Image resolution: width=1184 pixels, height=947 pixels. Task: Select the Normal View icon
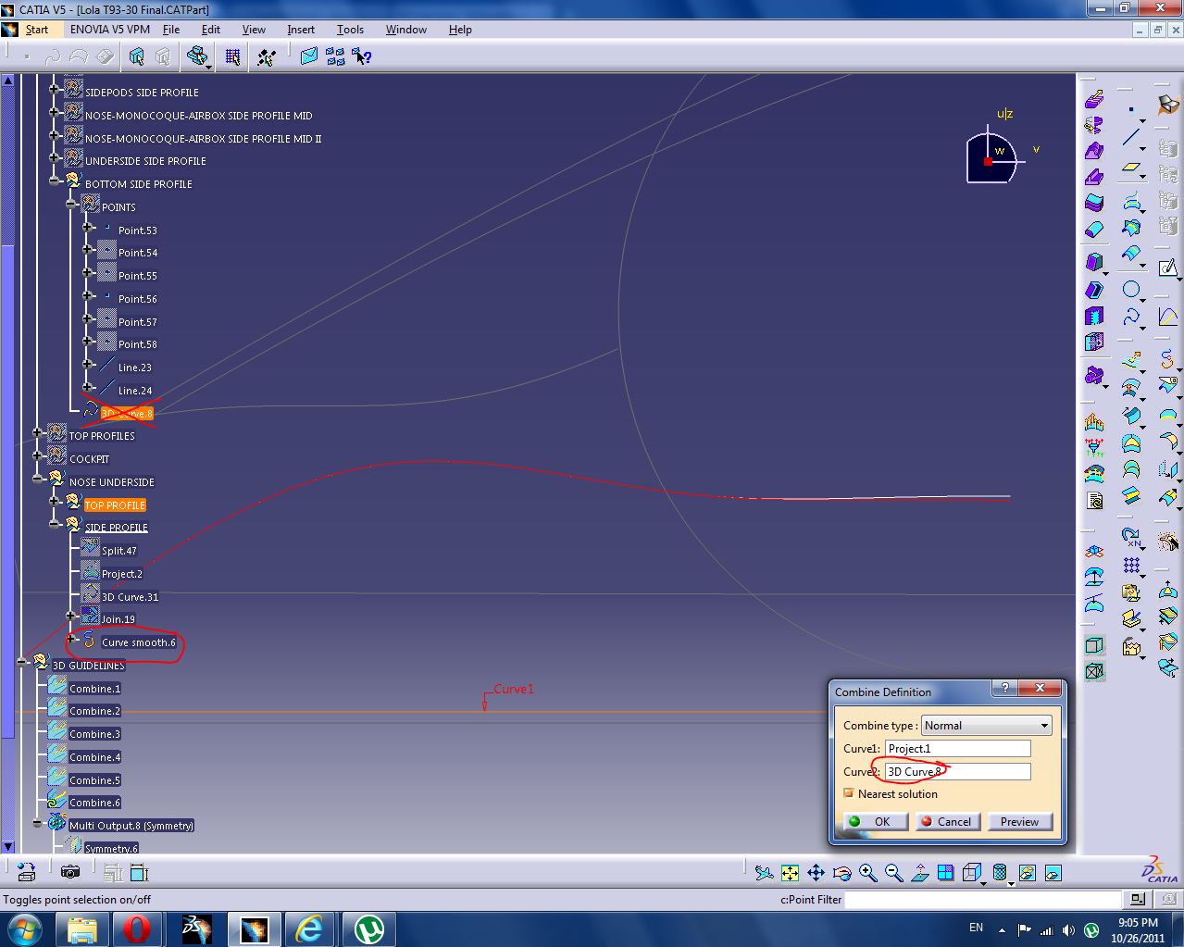coord(919,872)
